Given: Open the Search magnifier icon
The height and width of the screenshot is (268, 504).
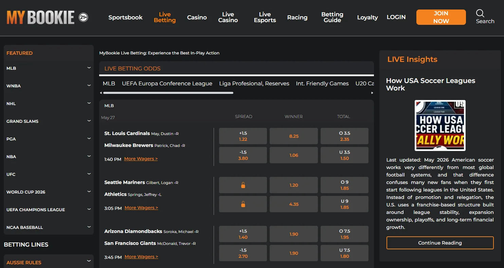Looking at the screenshot, I should click(x=480, y=13).
